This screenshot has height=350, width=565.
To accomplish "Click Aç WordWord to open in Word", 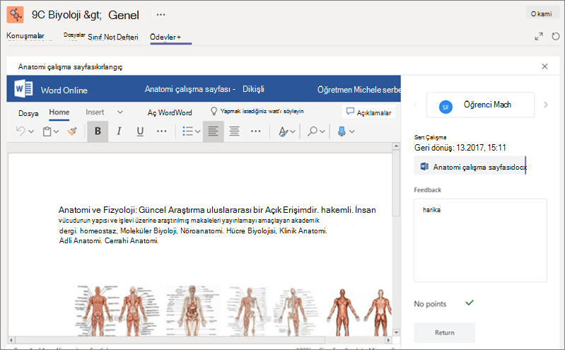I will [170, 112].
